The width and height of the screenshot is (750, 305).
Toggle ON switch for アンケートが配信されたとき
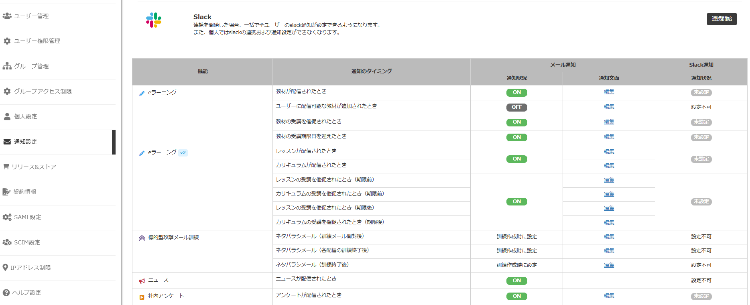point(516,296)
